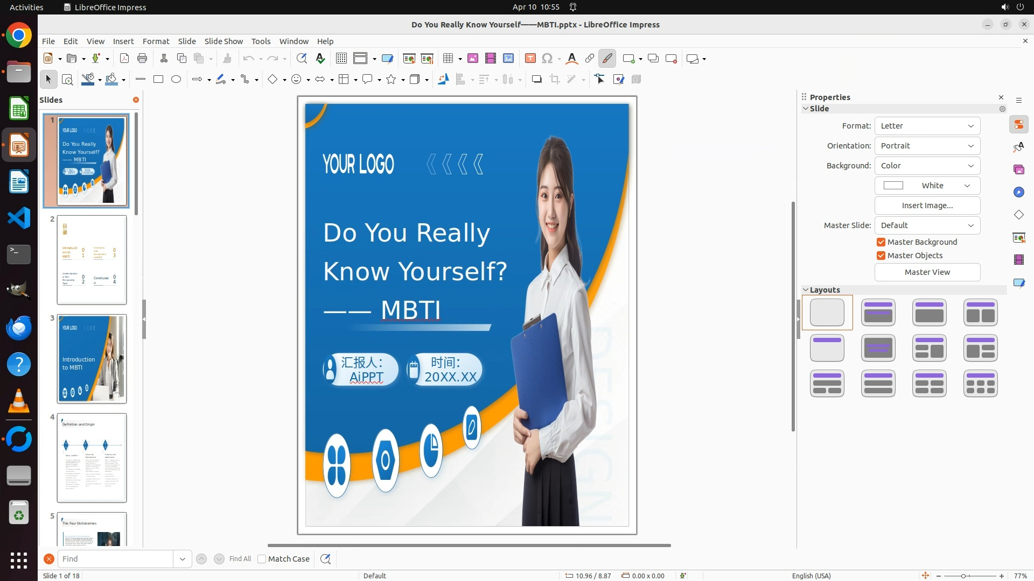The height and width of the screenshot is (581, 1034).
Task: Open the Format menu
Action: coord(156,41)
